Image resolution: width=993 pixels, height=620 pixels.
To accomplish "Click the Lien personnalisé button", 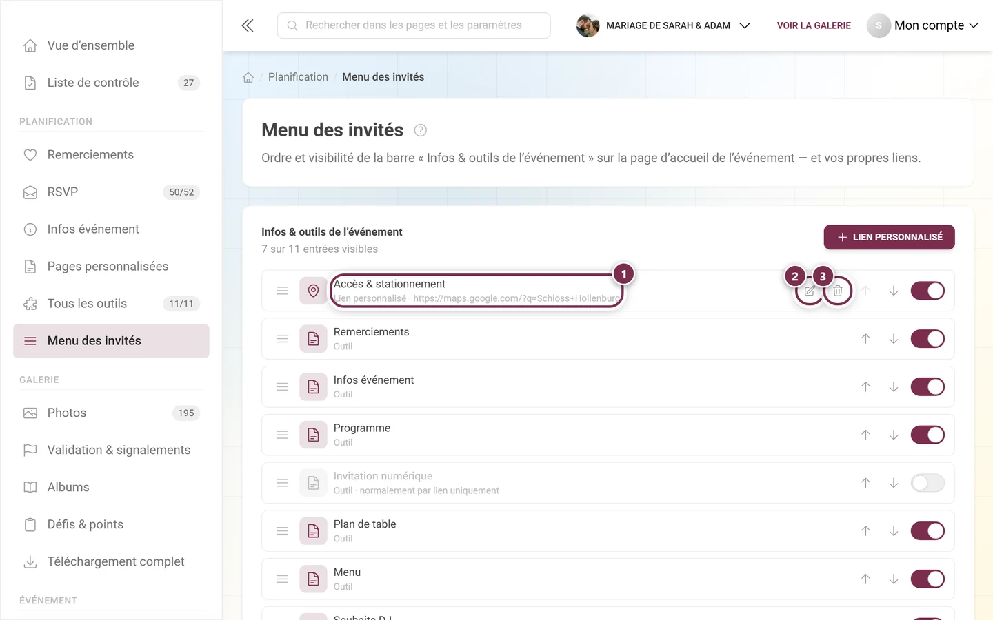I will [x=889, y=237].
